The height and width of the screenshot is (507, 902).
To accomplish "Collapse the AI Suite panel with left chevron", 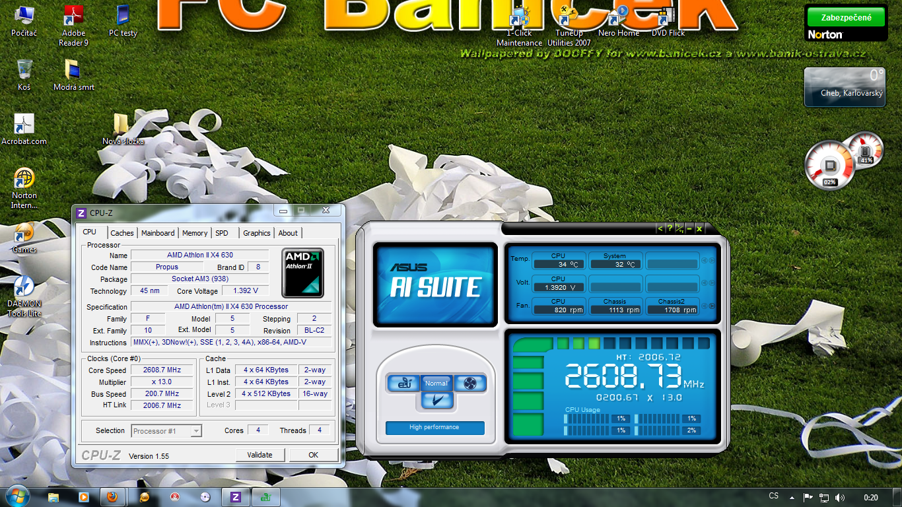I will (660, 228).
